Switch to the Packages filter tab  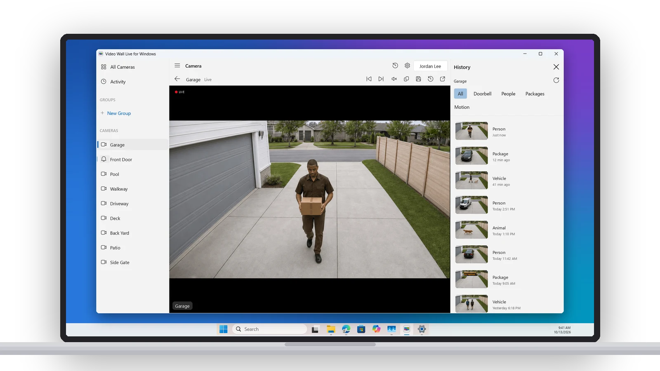[535, 94]
